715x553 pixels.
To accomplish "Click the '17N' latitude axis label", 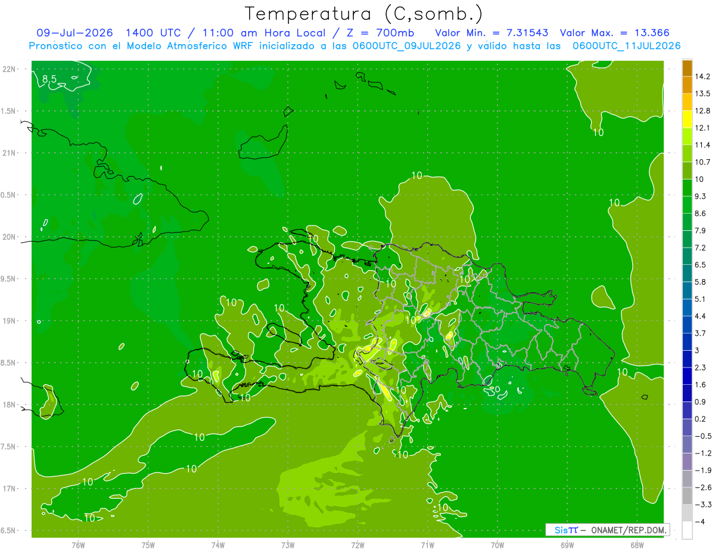I will click(x=10, y=489).
